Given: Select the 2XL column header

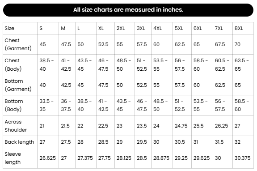Looking at the screenshot, I should pyautogui.click(x=125, y=28).
